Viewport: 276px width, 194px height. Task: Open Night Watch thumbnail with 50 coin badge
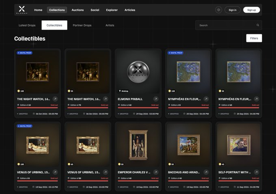pos(88,72)
